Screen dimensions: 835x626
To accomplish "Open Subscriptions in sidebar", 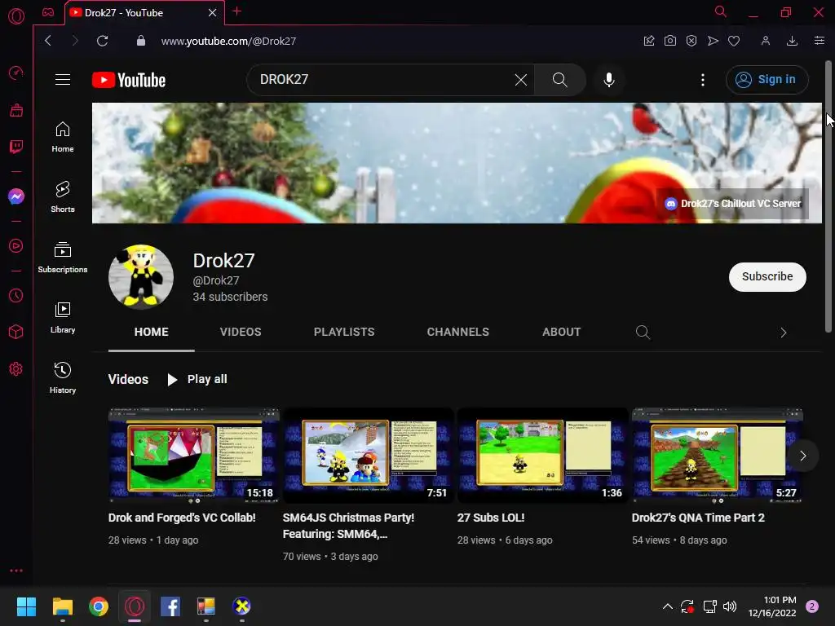I will 63,258.
